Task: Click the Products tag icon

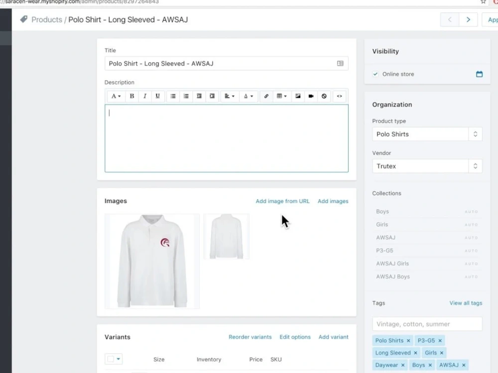Action: (24, 19)
